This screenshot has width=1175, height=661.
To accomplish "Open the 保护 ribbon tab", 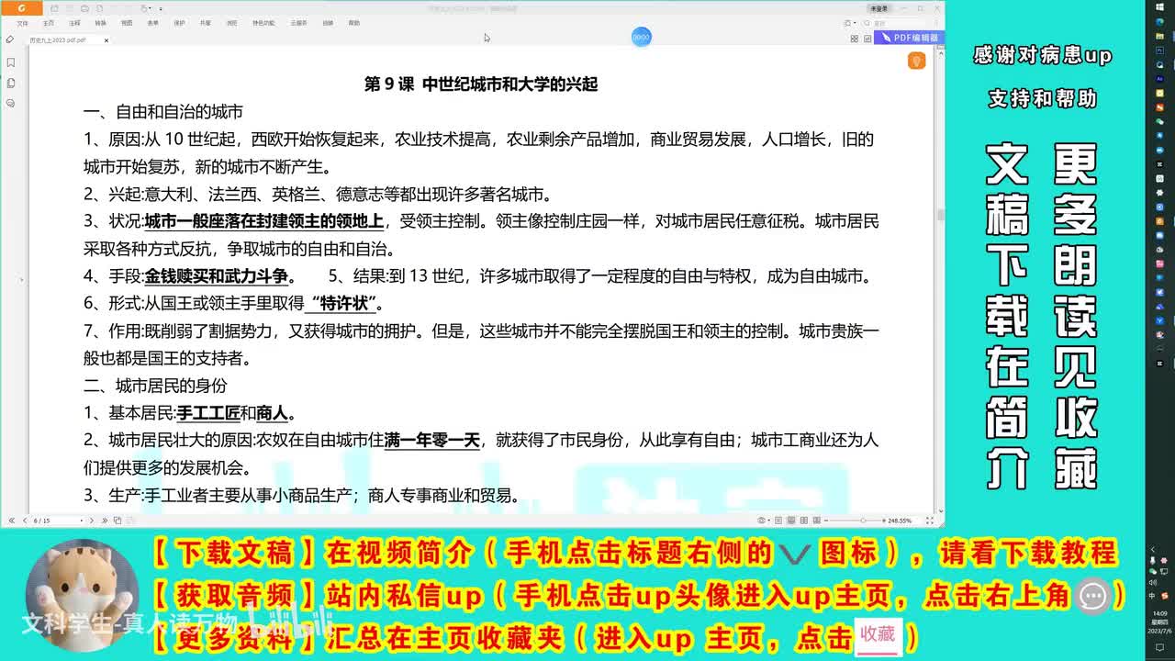I will 179,23.
